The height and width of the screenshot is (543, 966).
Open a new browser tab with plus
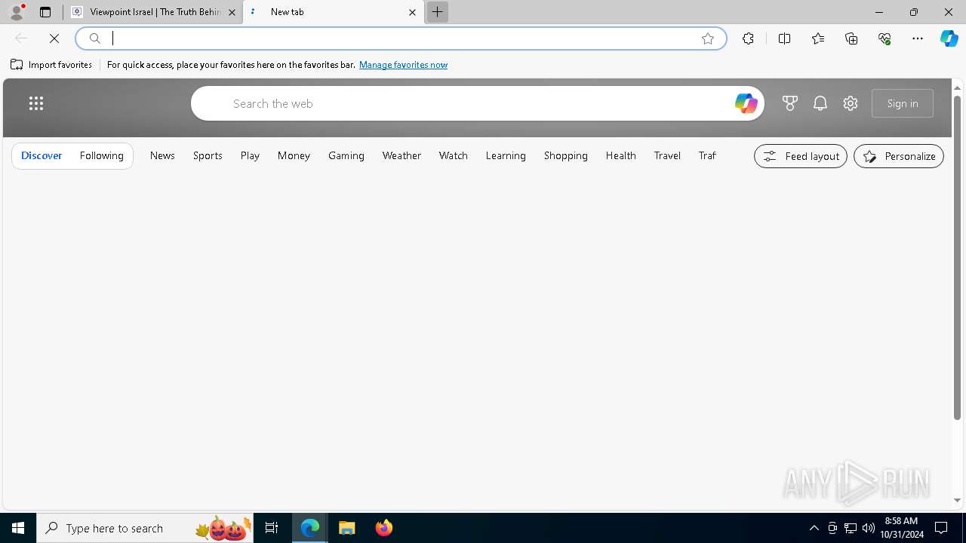[x=437, y=12]
